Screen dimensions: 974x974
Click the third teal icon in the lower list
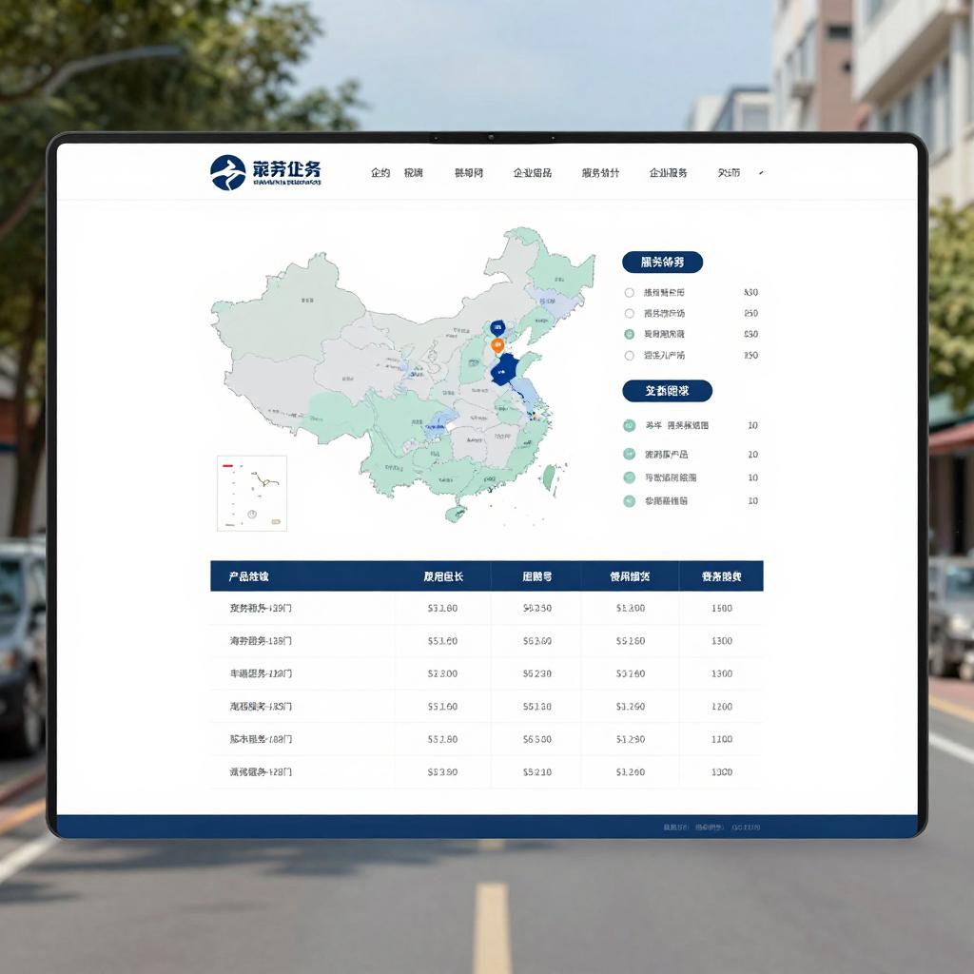coord(630,477)
